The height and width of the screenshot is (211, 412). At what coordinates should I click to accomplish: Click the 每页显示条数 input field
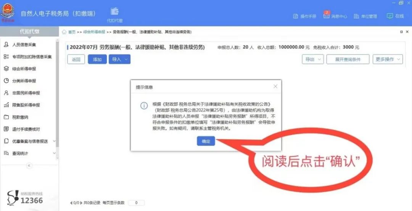click(x=136, y=203)
